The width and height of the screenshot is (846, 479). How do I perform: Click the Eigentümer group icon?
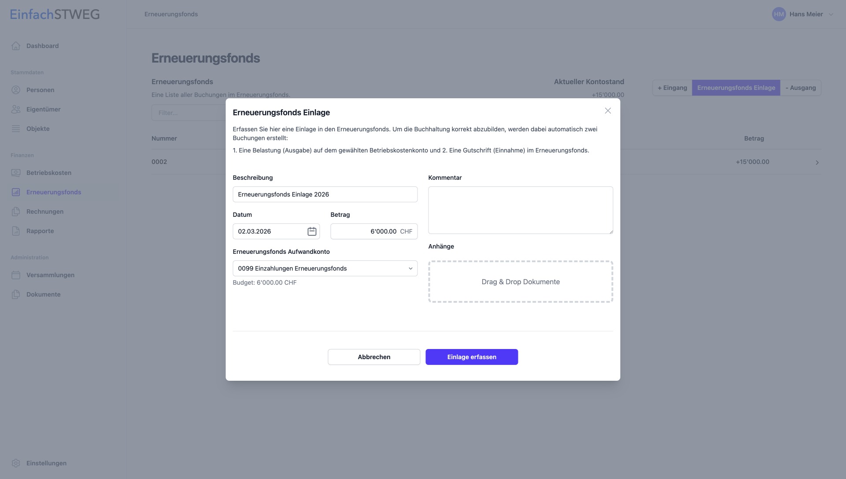point(16,109)
